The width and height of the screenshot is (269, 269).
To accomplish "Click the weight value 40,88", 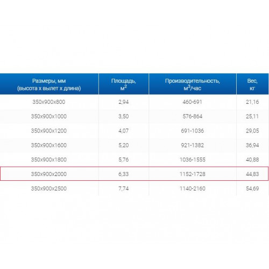I will pyautogui.click(x=252, y=160).
